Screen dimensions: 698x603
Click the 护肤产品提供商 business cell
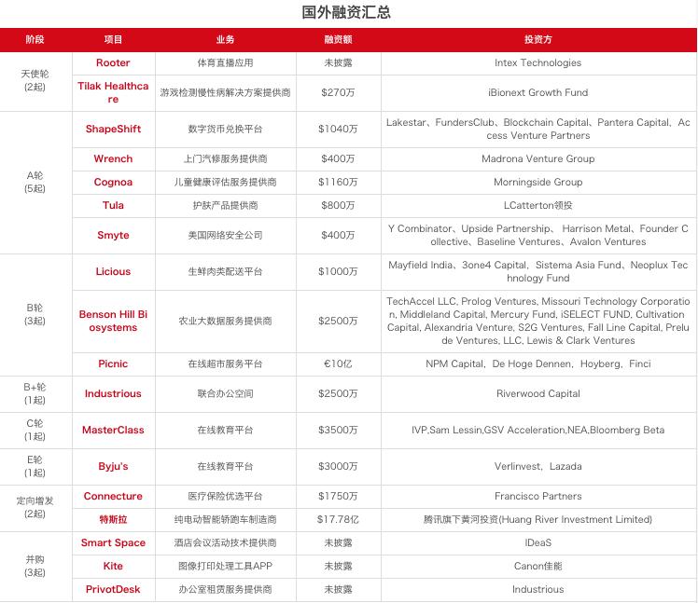pos(225,205)
